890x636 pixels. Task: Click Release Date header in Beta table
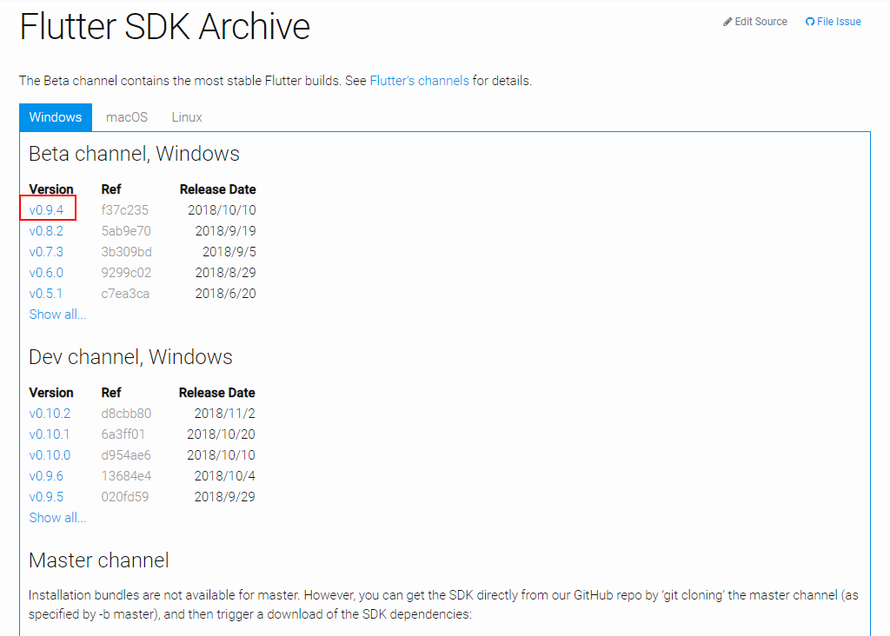tap(218, 189)
